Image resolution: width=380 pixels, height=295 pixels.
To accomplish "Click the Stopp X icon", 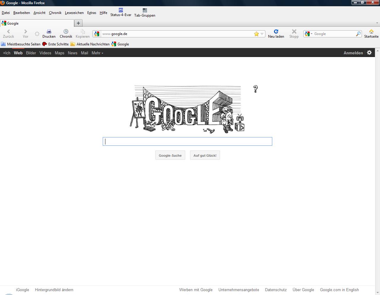I will point(294,31).
